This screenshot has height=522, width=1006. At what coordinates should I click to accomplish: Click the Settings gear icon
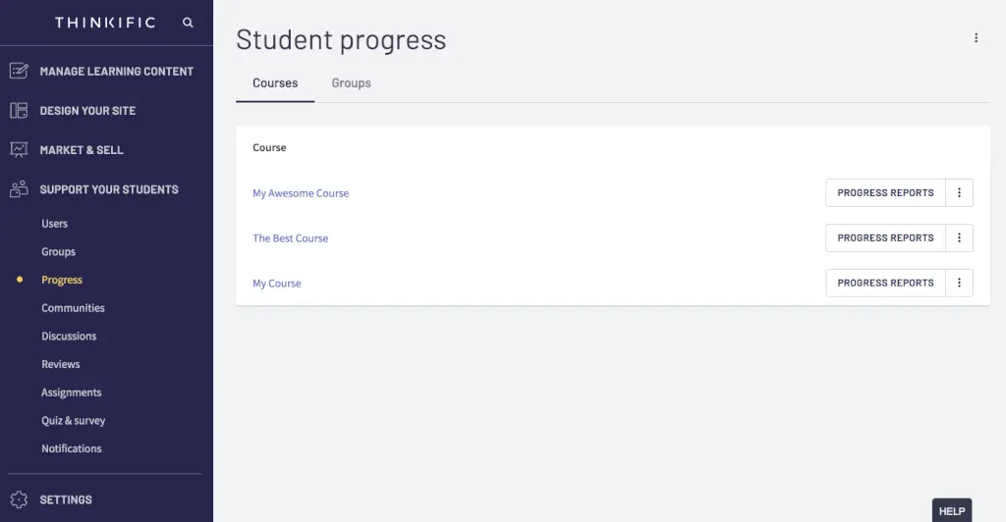(x=19, y=499)
